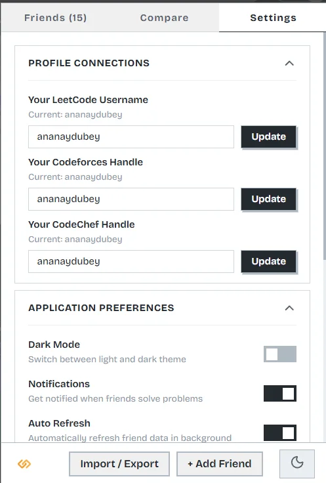Image resolution: width=326 pixels, height=483 pixels.
Task: Switch to the Friends (15) tab
Action: point(55,18)
